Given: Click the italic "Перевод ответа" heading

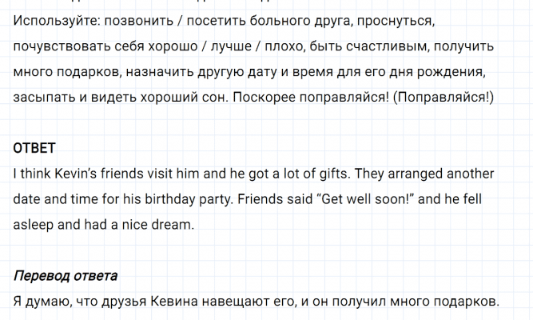Looking at the screenshot, I should [x=66, y=276].
